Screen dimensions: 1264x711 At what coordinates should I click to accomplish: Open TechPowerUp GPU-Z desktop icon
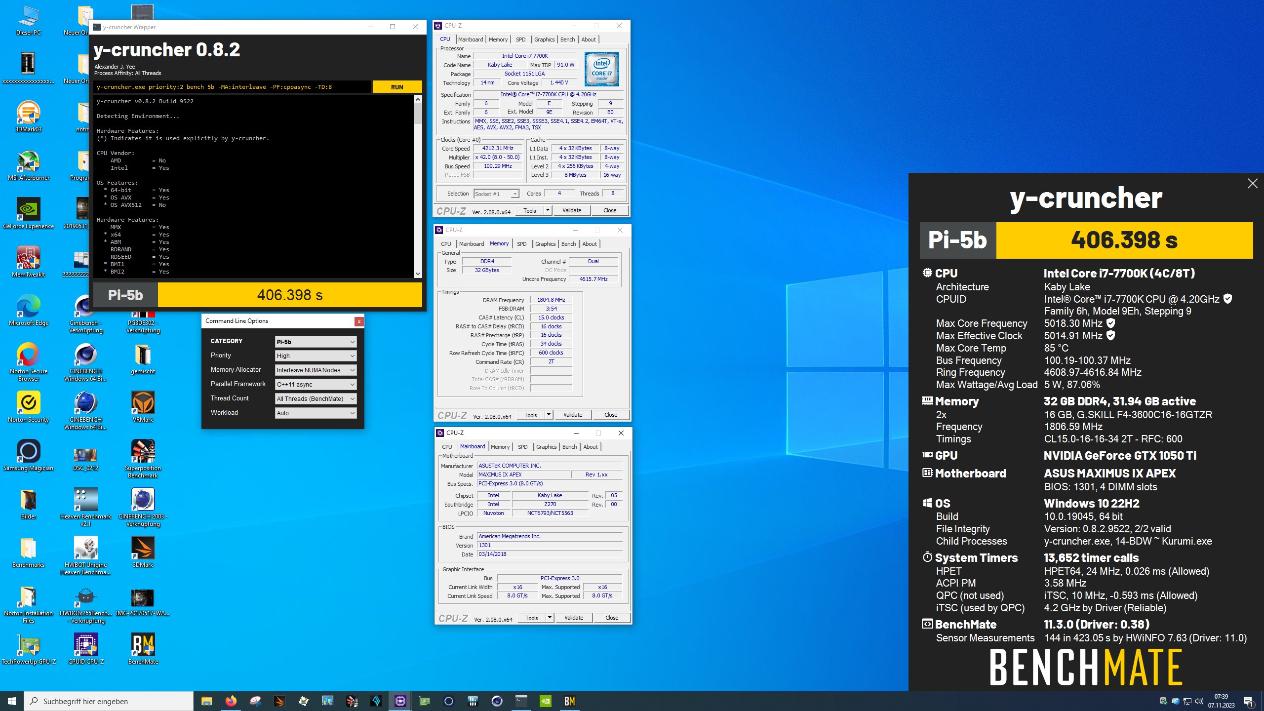click(28, 649)
